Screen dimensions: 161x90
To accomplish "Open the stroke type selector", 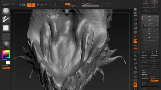I will pyautogui.click(x=6, y=19).
